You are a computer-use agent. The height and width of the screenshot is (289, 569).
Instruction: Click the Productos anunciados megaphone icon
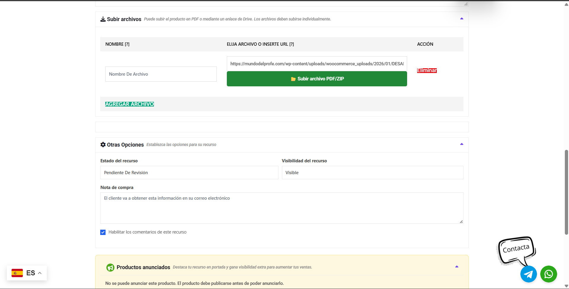[x=110, y=267]
